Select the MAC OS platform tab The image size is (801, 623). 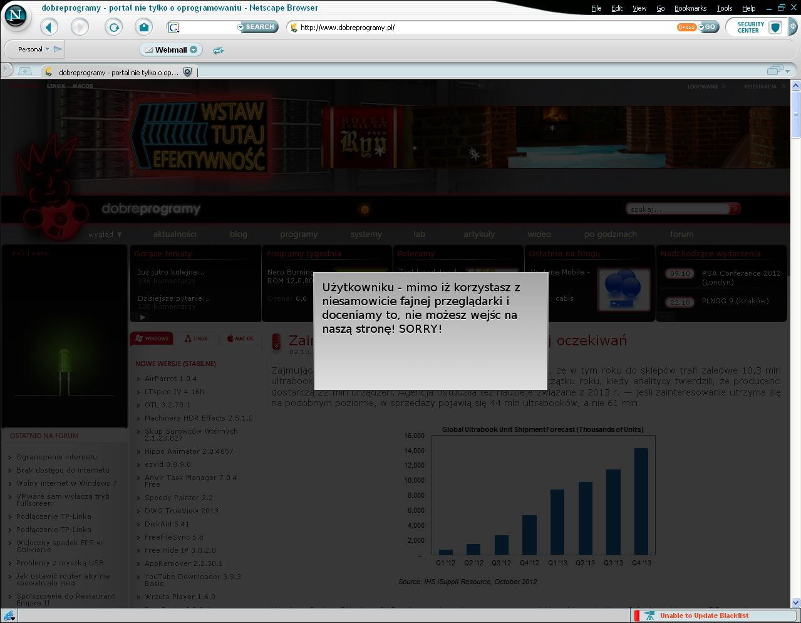click(x=240, y=338)
